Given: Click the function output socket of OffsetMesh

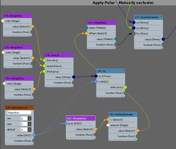Looking at the screenshot, I should [116, 44].
